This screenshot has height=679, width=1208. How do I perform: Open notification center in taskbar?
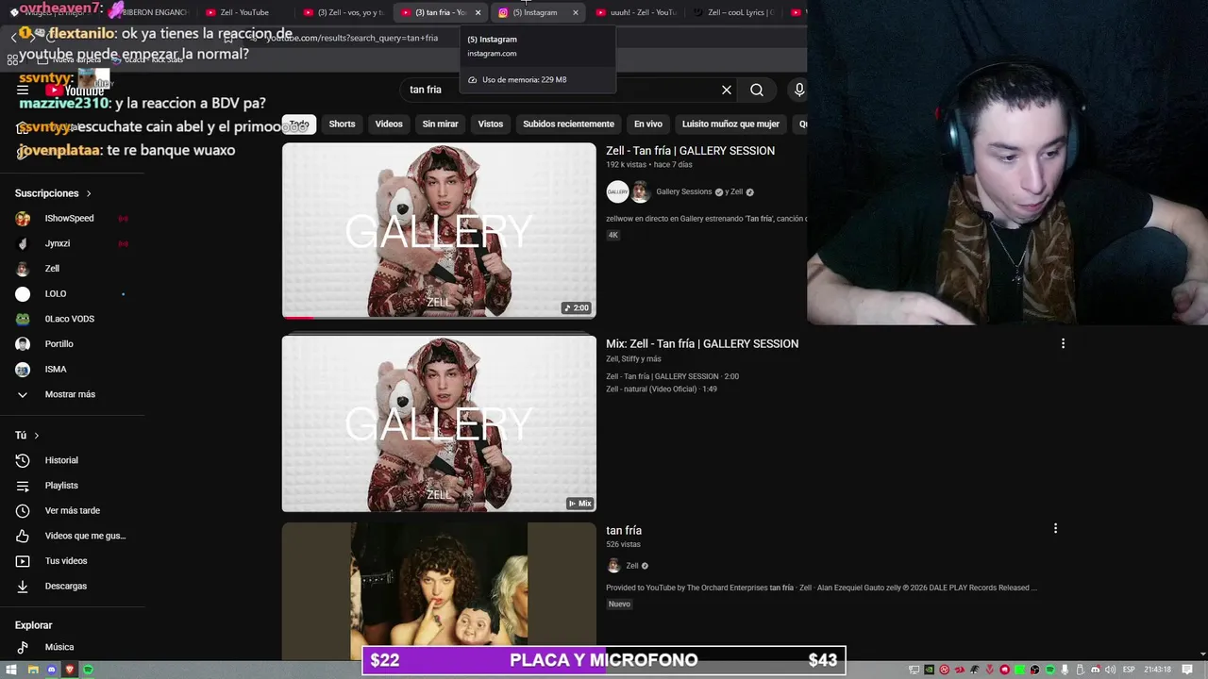click(1187, 670)
